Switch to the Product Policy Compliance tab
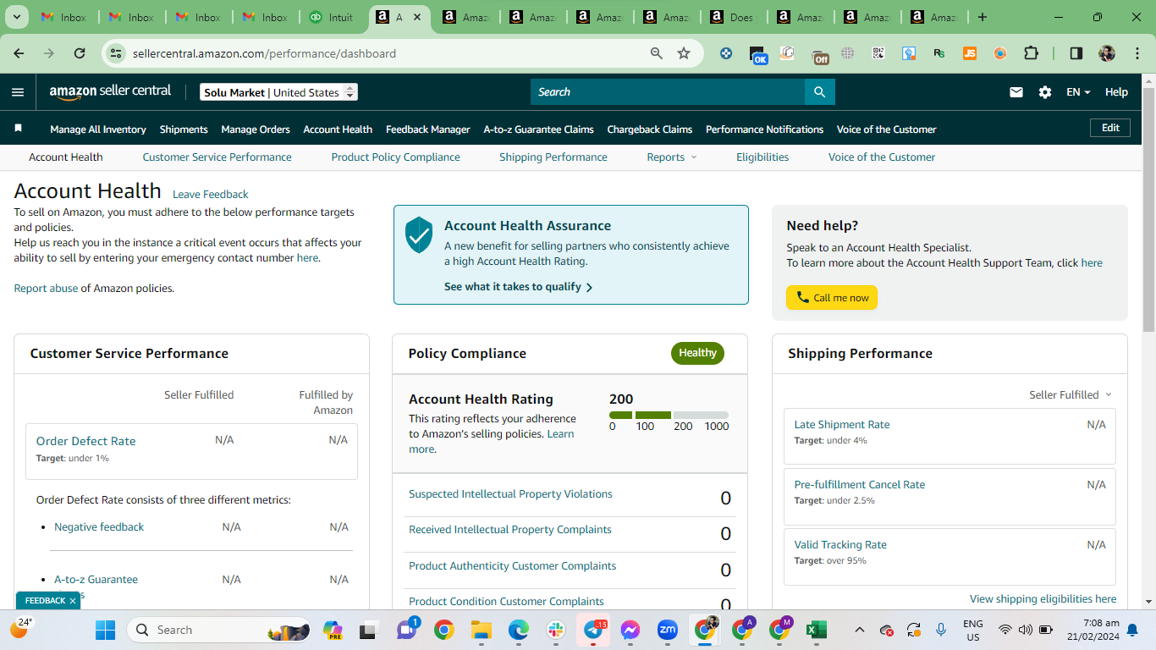Screen dimensions: 1156x650 [395, 157]
